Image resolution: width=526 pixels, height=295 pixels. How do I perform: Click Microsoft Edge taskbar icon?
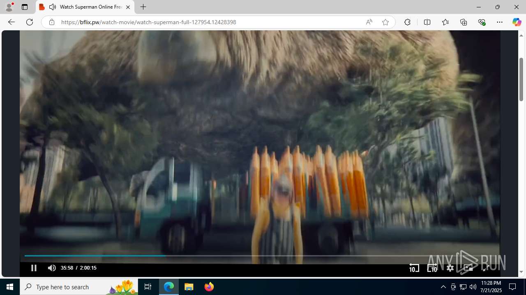click(169, 287)
